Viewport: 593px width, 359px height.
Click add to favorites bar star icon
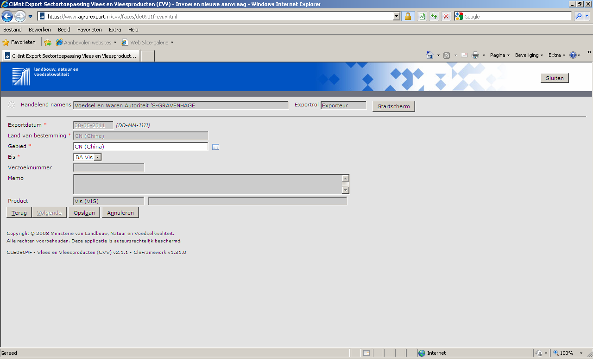click(x=47, y=42)
